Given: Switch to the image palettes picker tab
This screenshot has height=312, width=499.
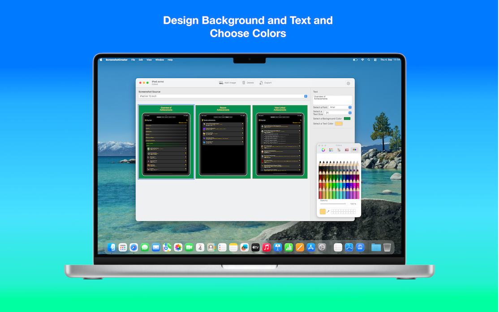Looking at the screenshot, I should click(x=346, y=150).
